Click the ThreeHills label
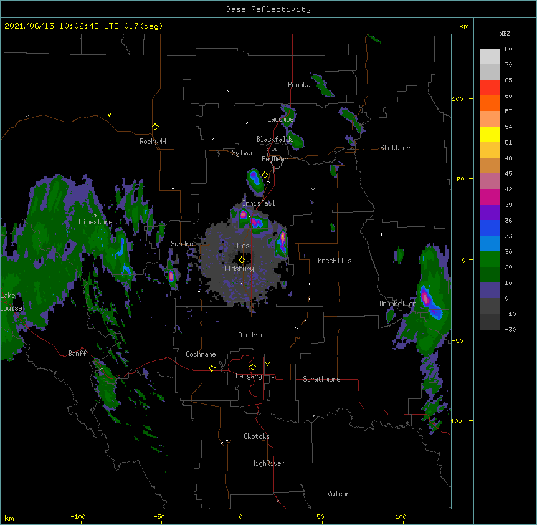 [333, 261]
